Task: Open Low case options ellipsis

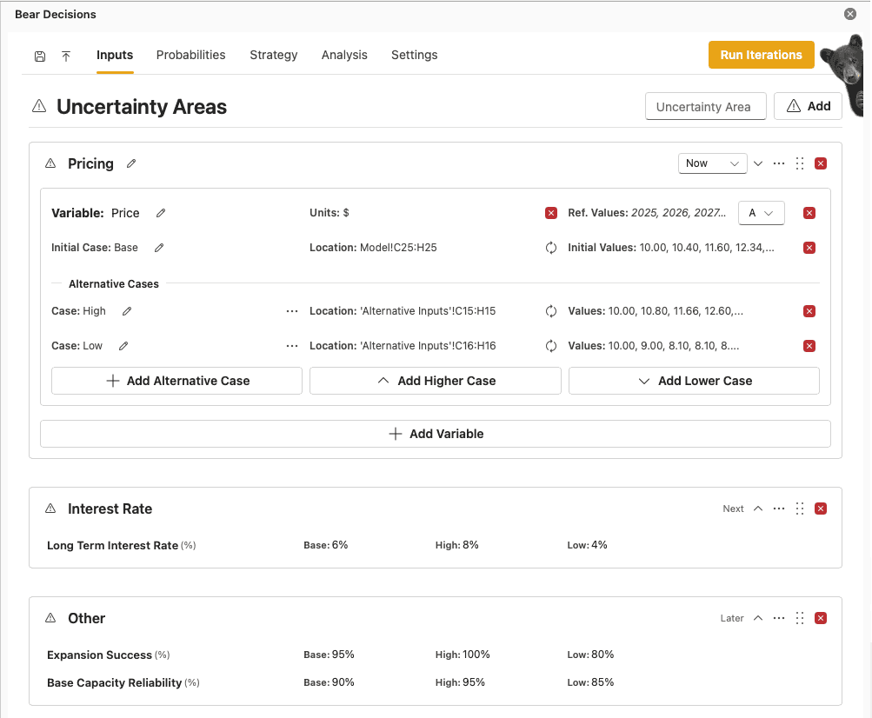Action: (x=292, y=346)
